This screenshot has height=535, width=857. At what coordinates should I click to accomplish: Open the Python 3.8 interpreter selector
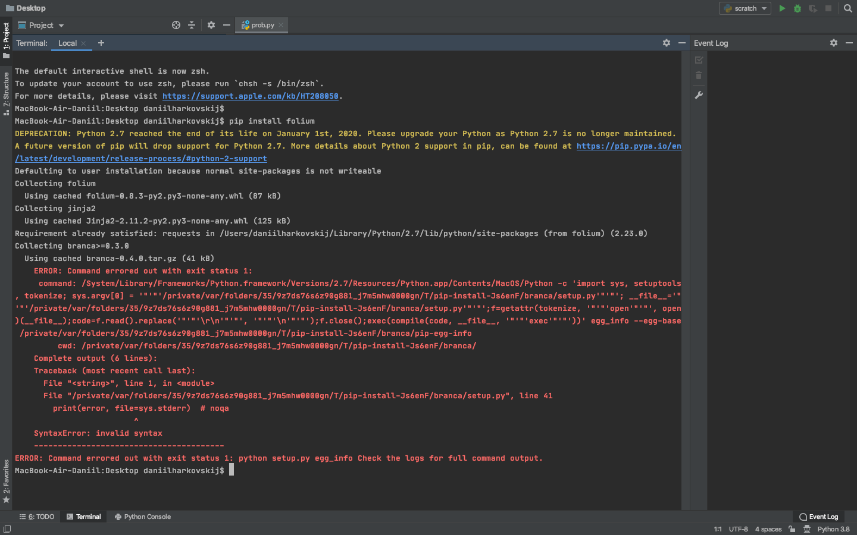point(833,529)
